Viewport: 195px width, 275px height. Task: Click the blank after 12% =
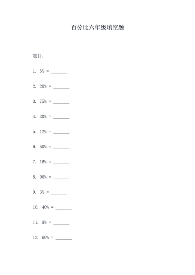point(61,133)
